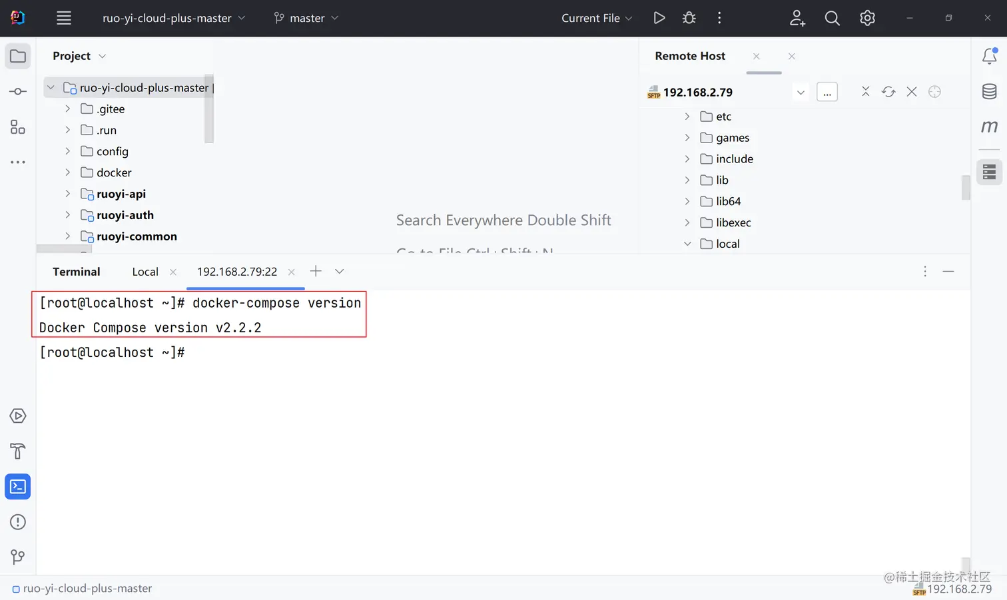1007x600 pixels.
Task: Collapse the ruo-yi-cloud-plus-master root node
Action: (51, 87)
